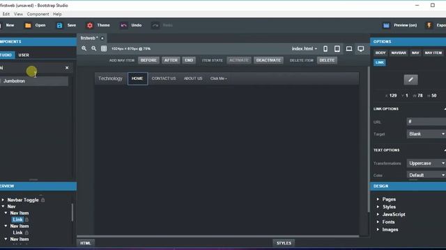Open the Transformation dropdown set to Uppercase
Image resolution: width=446 pixels, height=250 pixels.
426,163
